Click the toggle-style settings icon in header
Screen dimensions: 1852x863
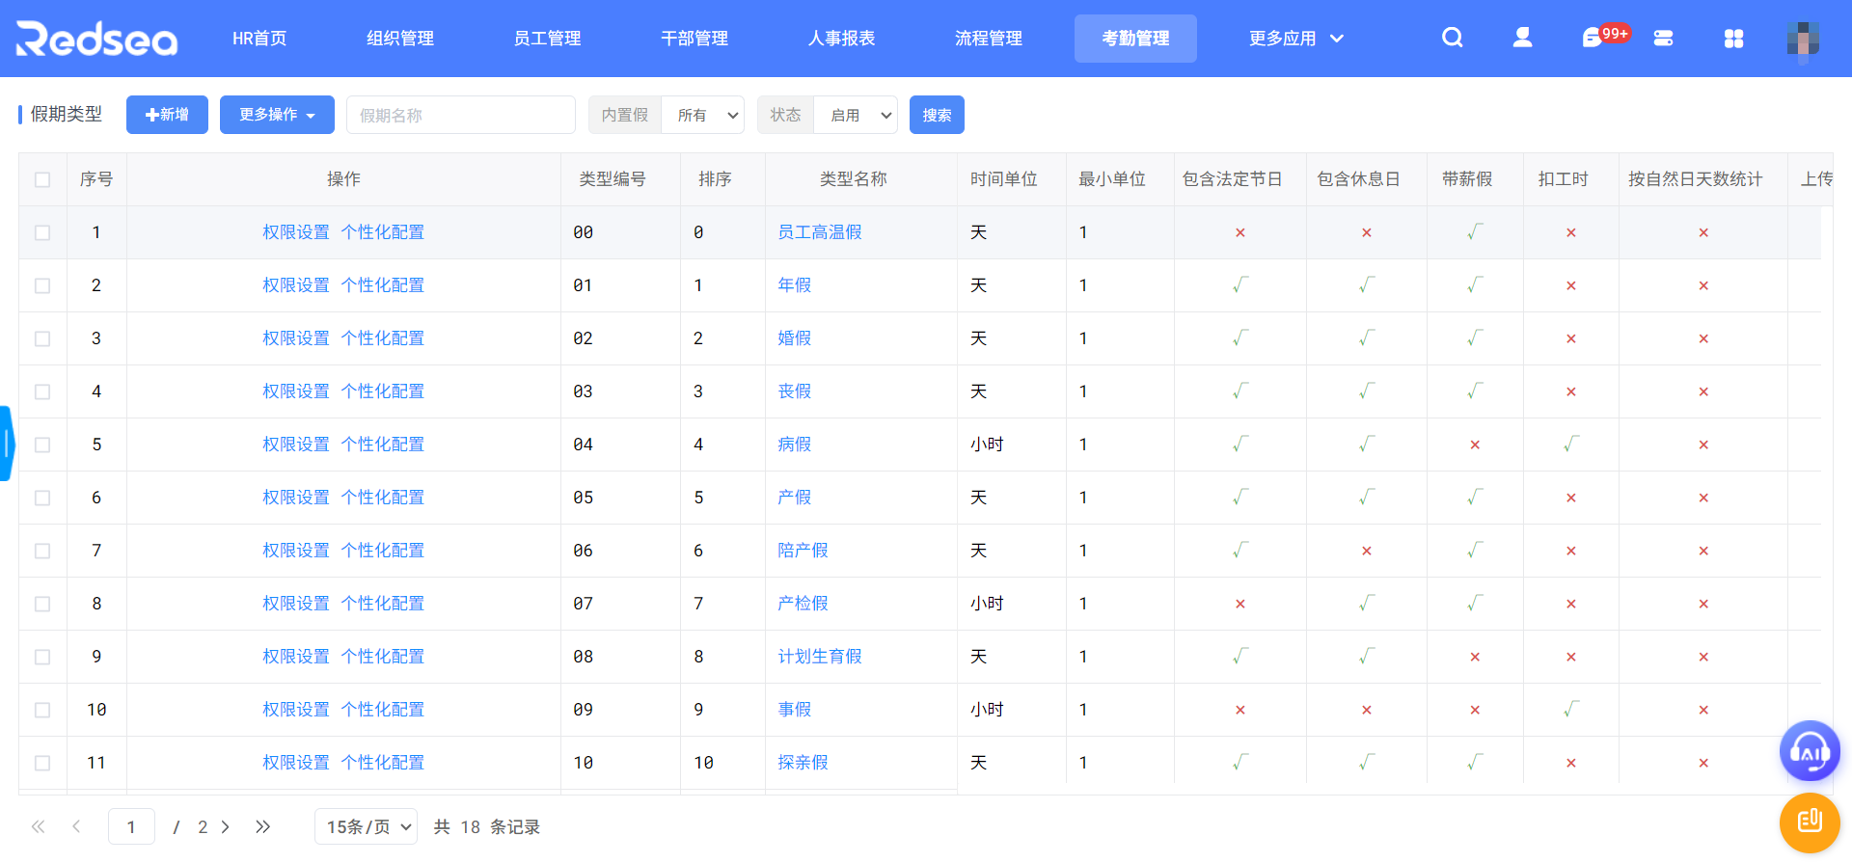tap(1663, 38)
